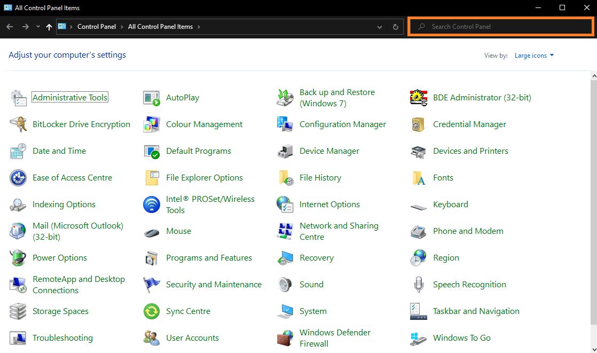Image resolution: width=597 pixels, height=353 pixels.
Task: Open the BitLocker Drive Encryption icon
Action: pos(18,124)
